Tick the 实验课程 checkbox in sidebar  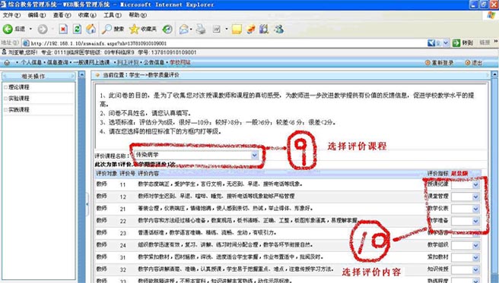[x=6, y=99]
